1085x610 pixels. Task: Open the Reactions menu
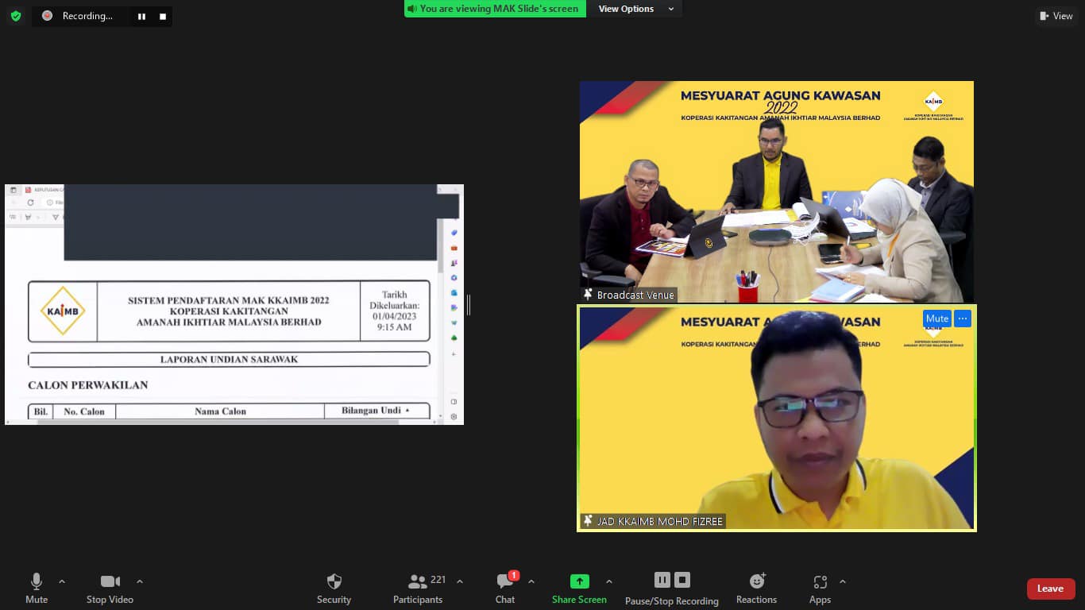[756, 589]
